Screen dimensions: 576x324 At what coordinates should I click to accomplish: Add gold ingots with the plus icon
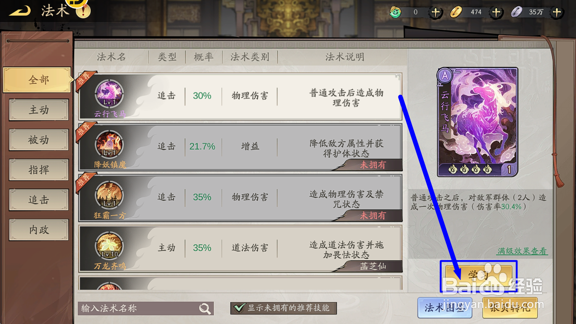click(496, 12)
